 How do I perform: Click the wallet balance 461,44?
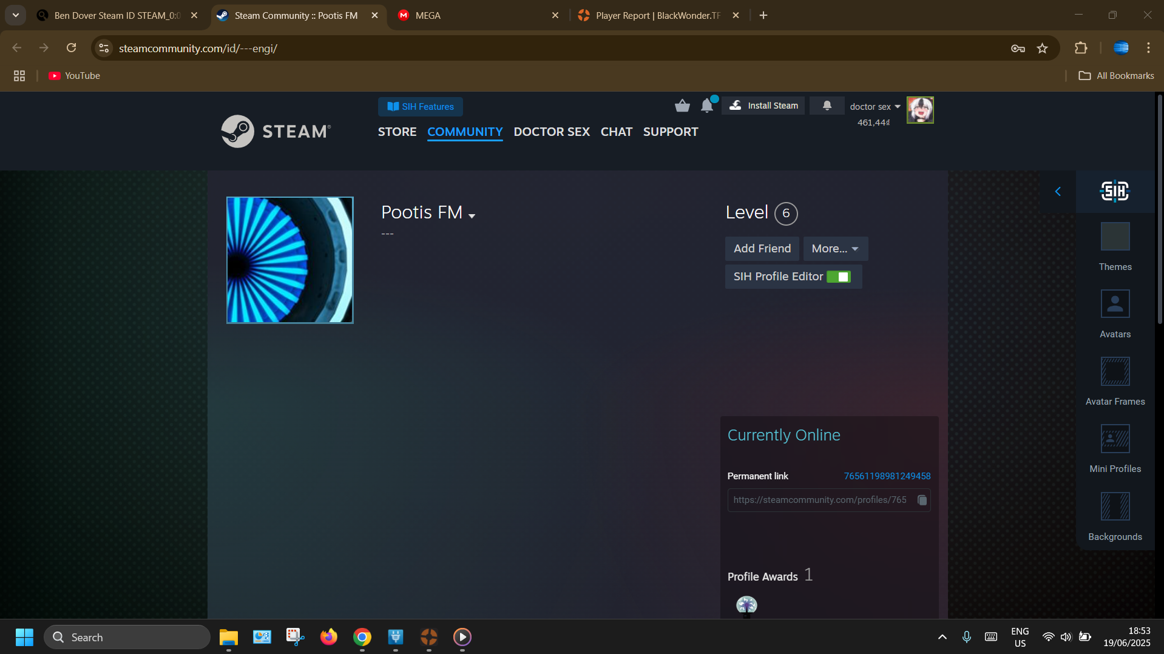tap(873, 123)
